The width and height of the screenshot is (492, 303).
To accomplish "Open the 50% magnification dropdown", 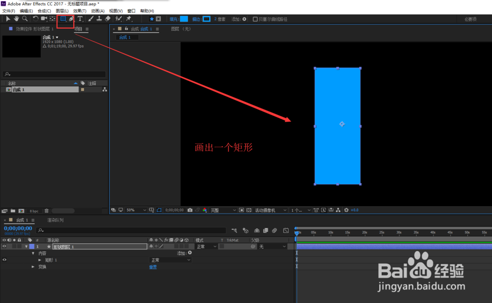I will 136,210.
